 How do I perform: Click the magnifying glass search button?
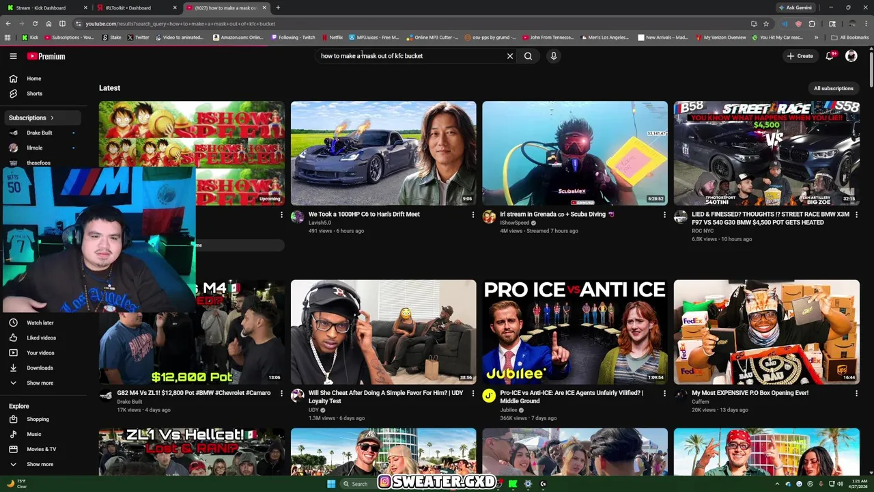tap(528, 56)
